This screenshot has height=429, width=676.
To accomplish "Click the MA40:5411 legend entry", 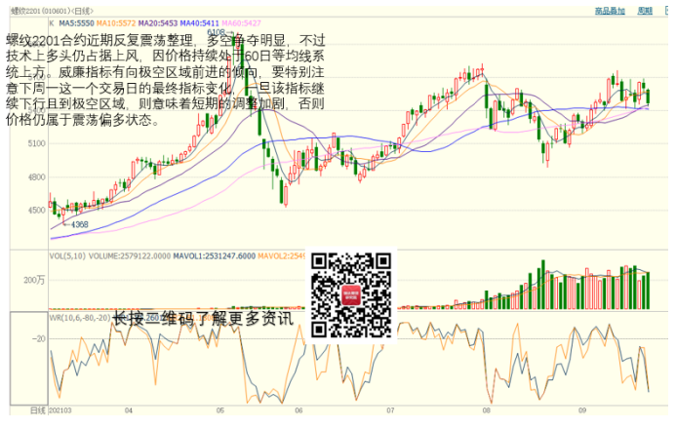I will pyautogui.click(x=202, y=21).
